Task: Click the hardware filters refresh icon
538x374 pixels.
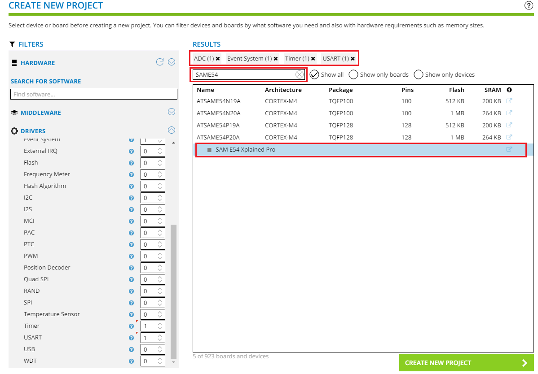Action: pos(160,62)
